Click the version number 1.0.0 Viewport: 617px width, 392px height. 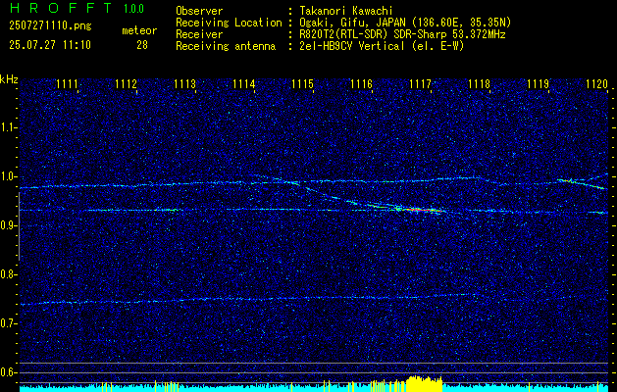[133, 8]
